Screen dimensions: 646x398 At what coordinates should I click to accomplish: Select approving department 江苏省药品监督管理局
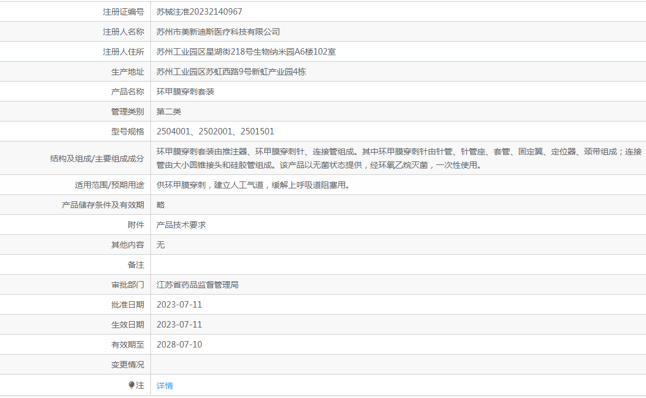[x=198, y=285]
